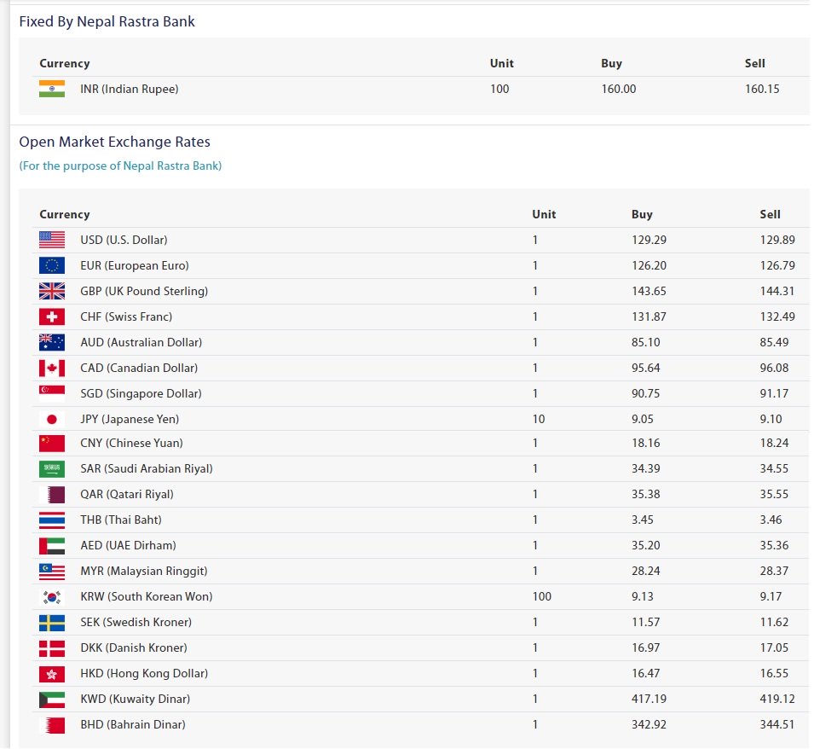
Task: Select the Australian flag icon
Action: point(52,342)
